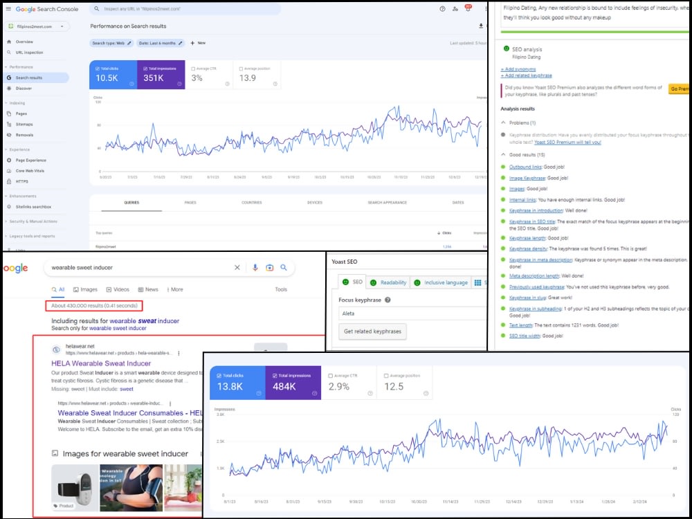Open the notifications bell with red badge
This screenshot has height=519, width=692.
coord(468,8)
